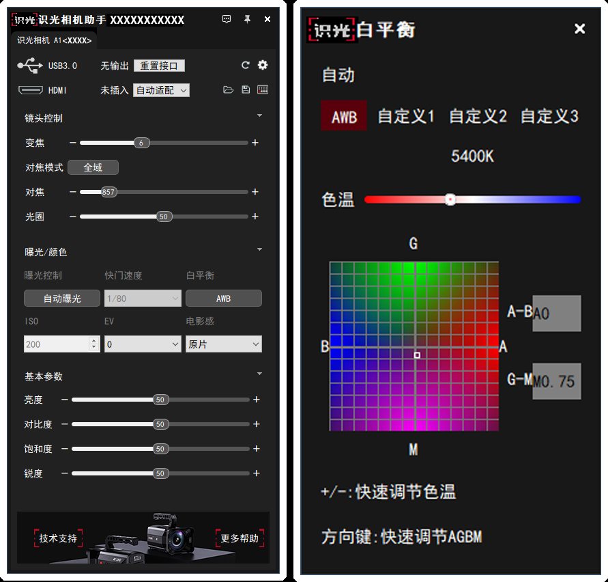Save preset with the floppy disk icon
608x582 pixels.
point(246,89)
